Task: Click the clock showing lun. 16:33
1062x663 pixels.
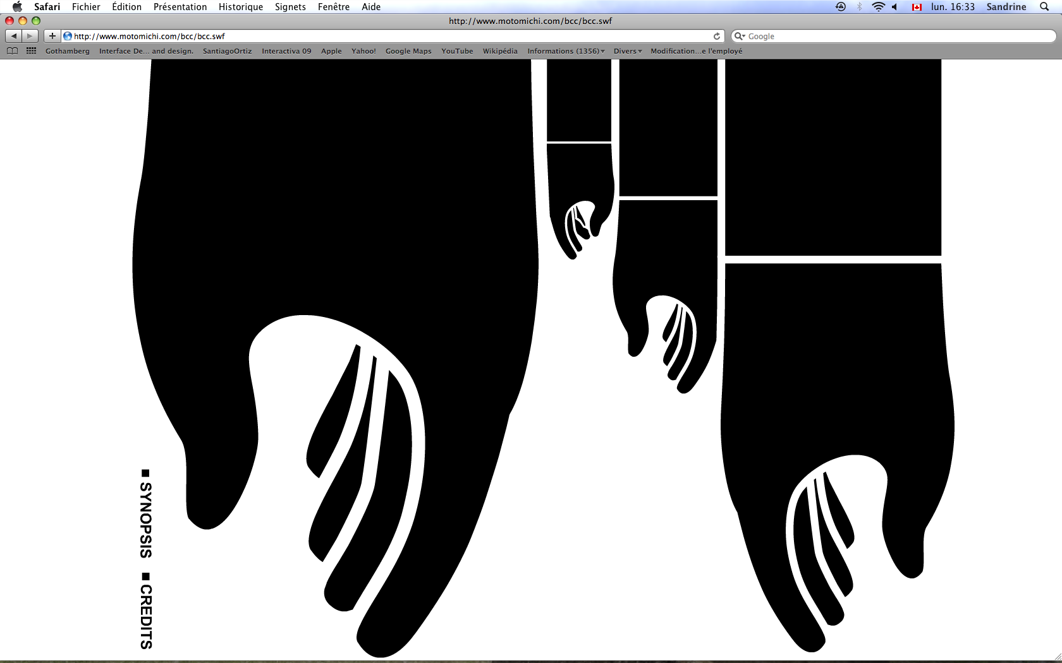Action: coord(953,7)
